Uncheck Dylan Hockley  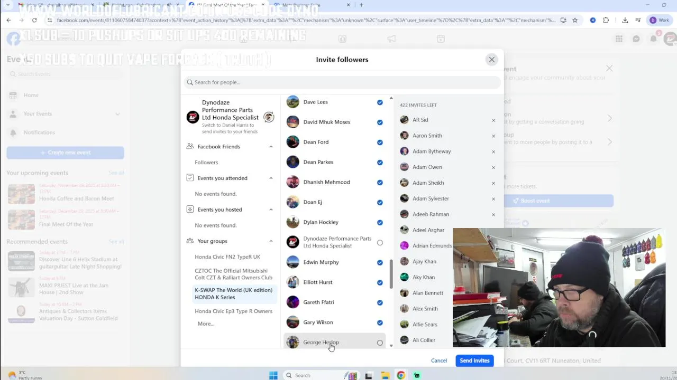(380, 223)
